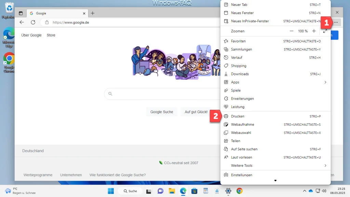Open Sammlungen from the menu
Screen dimensions: 350x197
tap(275, 49)
